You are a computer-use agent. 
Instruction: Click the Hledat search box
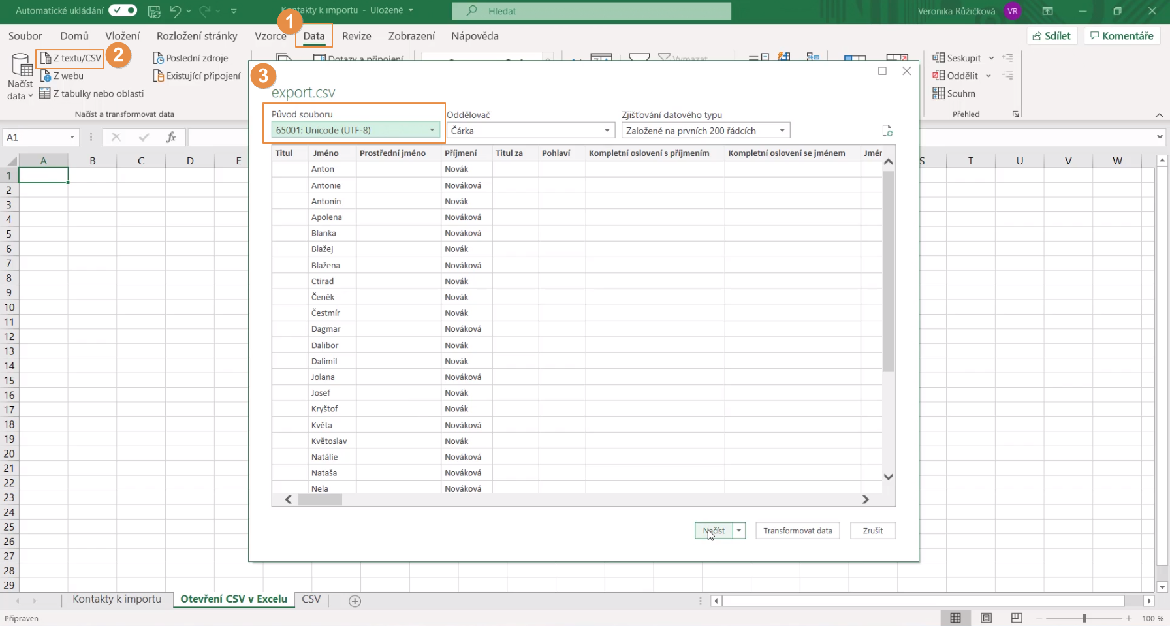pos(592,11)
